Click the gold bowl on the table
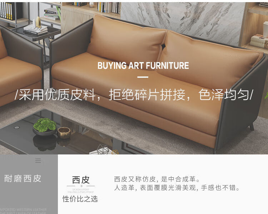 (x=64, y=132)
